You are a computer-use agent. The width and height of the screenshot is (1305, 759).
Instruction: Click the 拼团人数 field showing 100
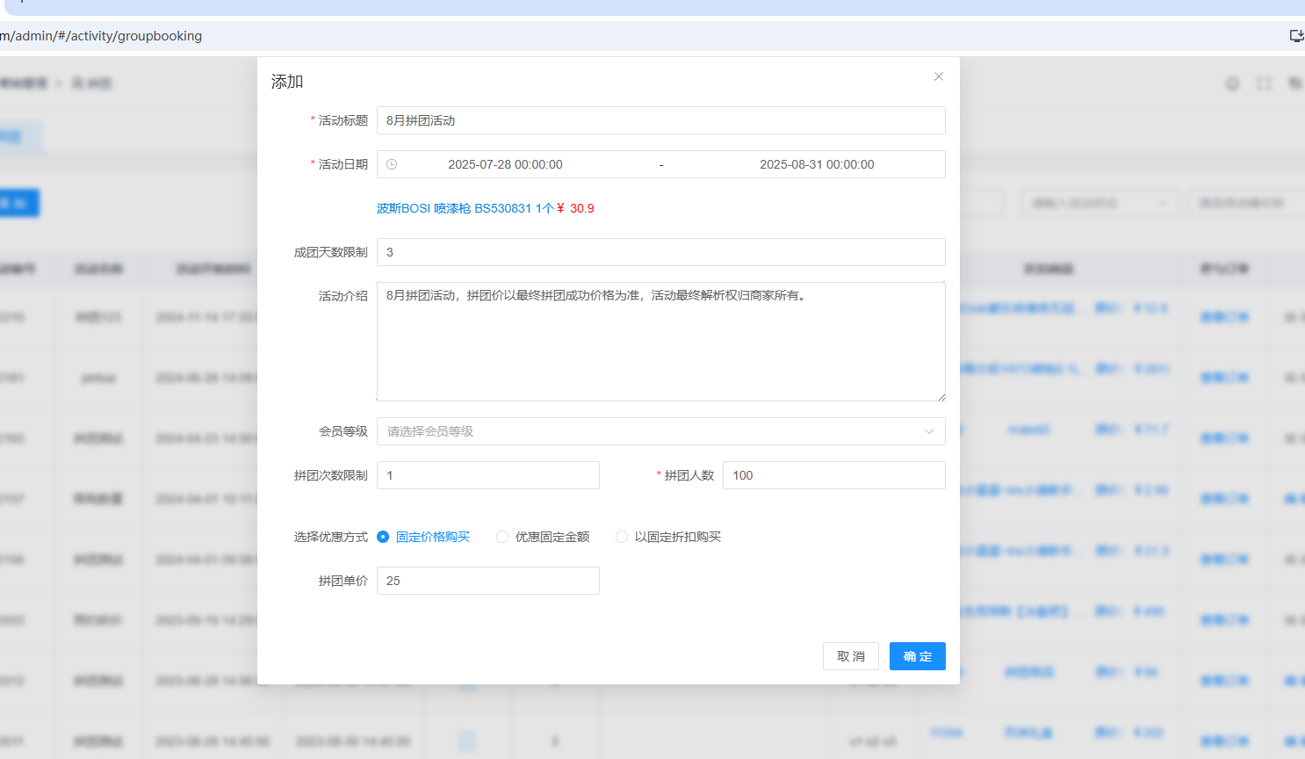tap(833, 475)
